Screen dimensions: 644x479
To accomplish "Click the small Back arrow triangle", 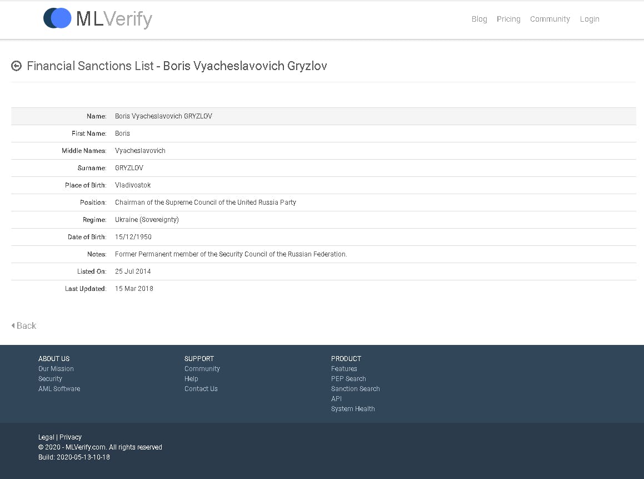I will (13, 325).
